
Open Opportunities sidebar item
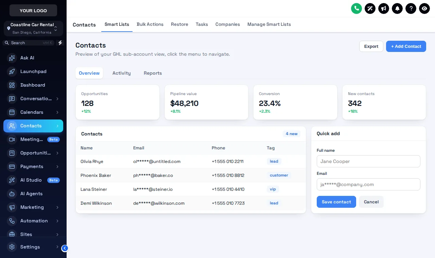tap(33, 153)
